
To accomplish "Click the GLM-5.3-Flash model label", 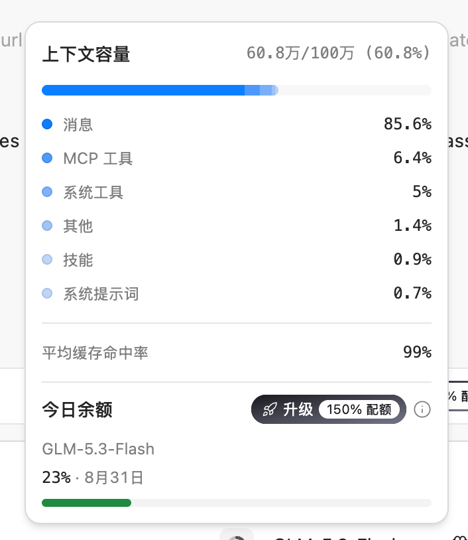I will coord(98,449).
